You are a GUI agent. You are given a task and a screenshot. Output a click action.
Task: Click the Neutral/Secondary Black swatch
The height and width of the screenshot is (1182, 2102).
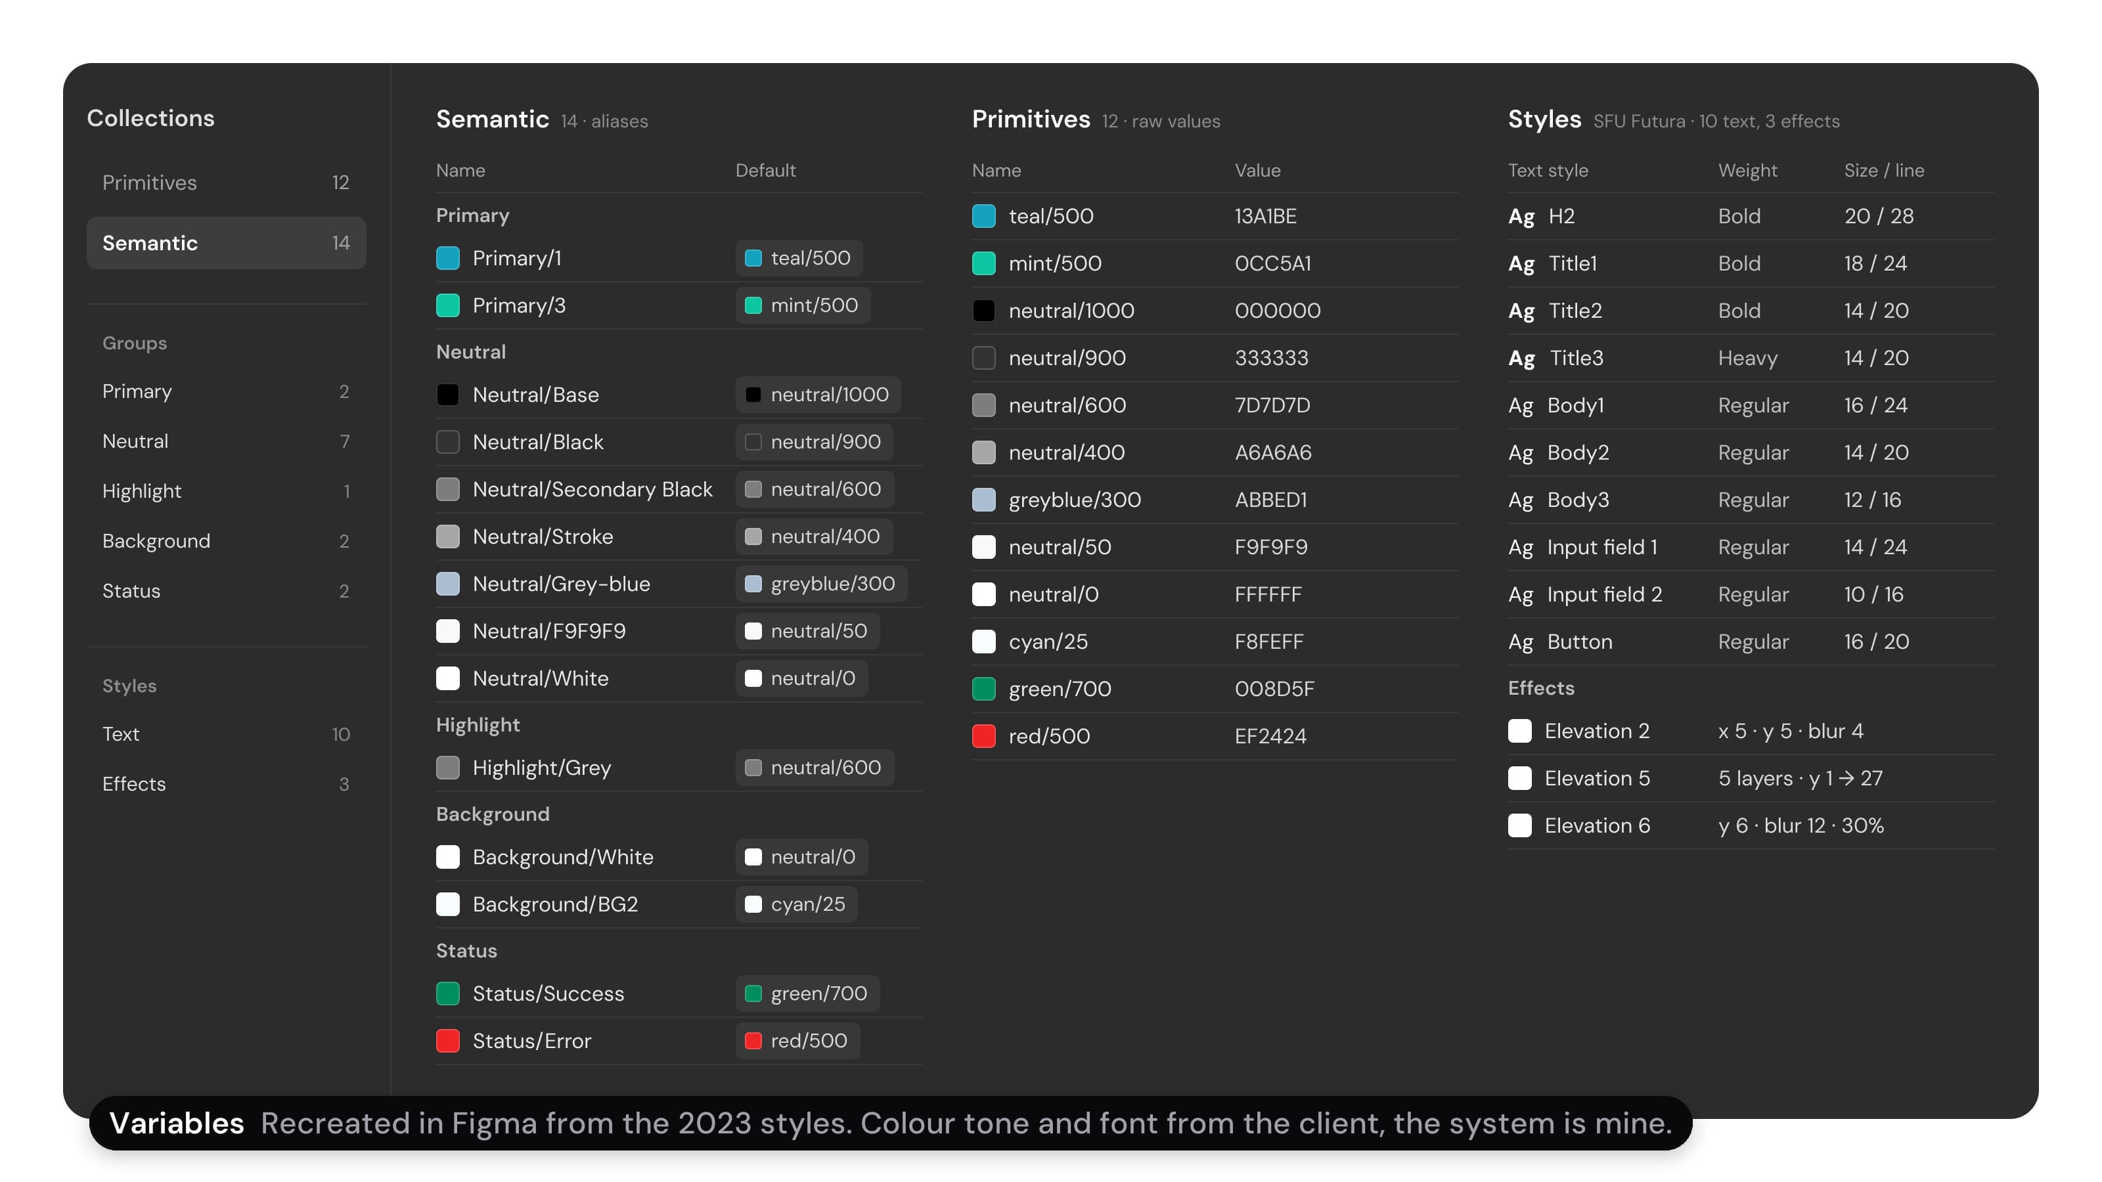[448, 489]
